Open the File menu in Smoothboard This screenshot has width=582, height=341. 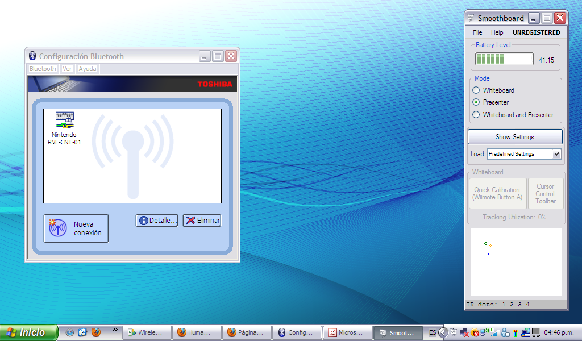477,32
